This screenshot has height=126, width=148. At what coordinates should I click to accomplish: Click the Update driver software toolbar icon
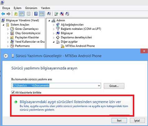pos(56,14)
